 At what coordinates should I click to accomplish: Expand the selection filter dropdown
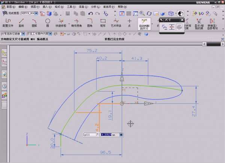click(24, 34)
